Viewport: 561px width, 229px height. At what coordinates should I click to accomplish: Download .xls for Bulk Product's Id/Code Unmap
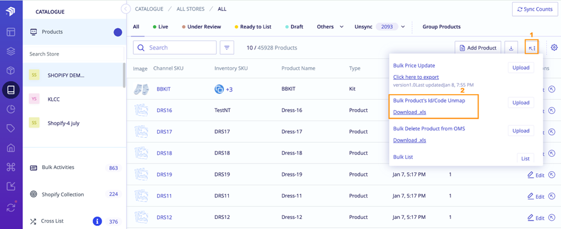coord(410,112)
